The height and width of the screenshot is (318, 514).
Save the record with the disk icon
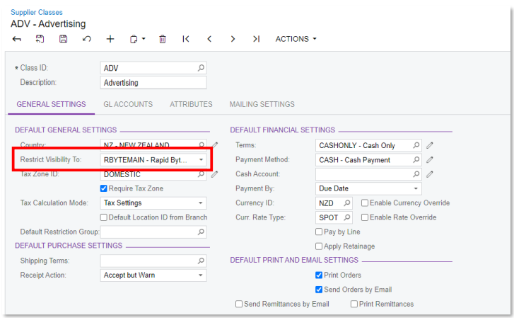click(63, 39)
